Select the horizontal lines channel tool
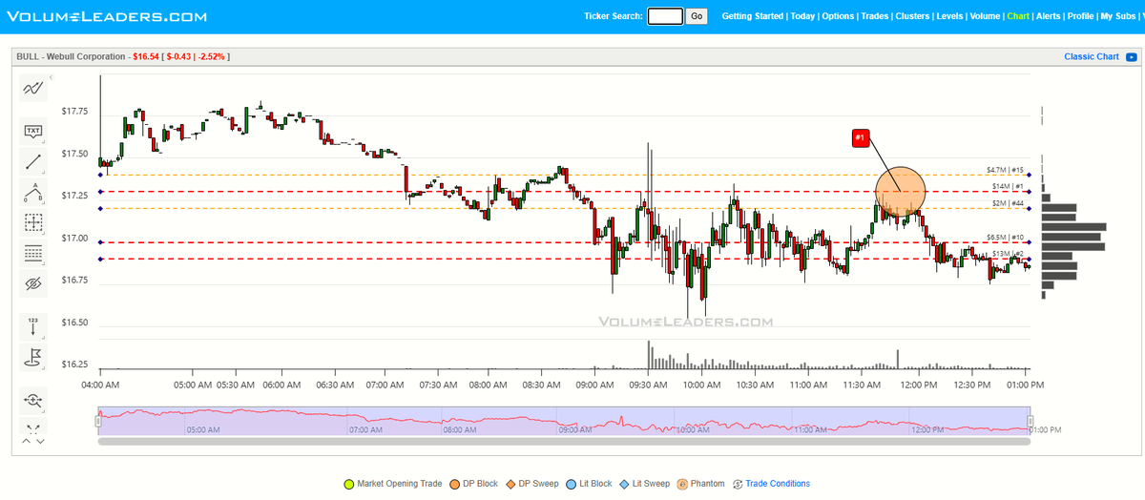 (x=33, y=253)
